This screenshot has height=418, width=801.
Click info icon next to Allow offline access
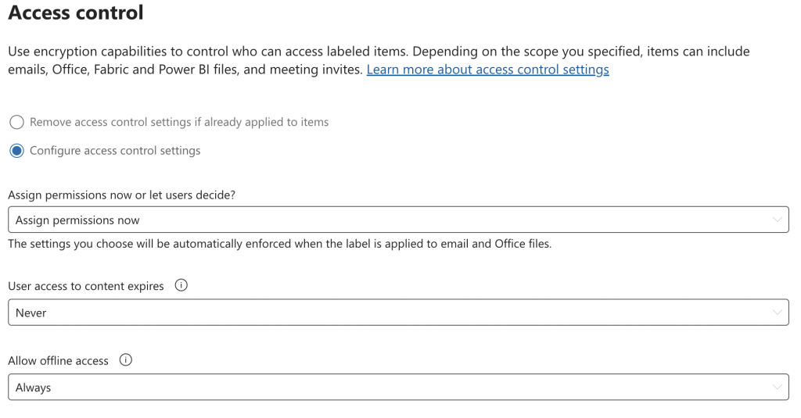point(126,360)
